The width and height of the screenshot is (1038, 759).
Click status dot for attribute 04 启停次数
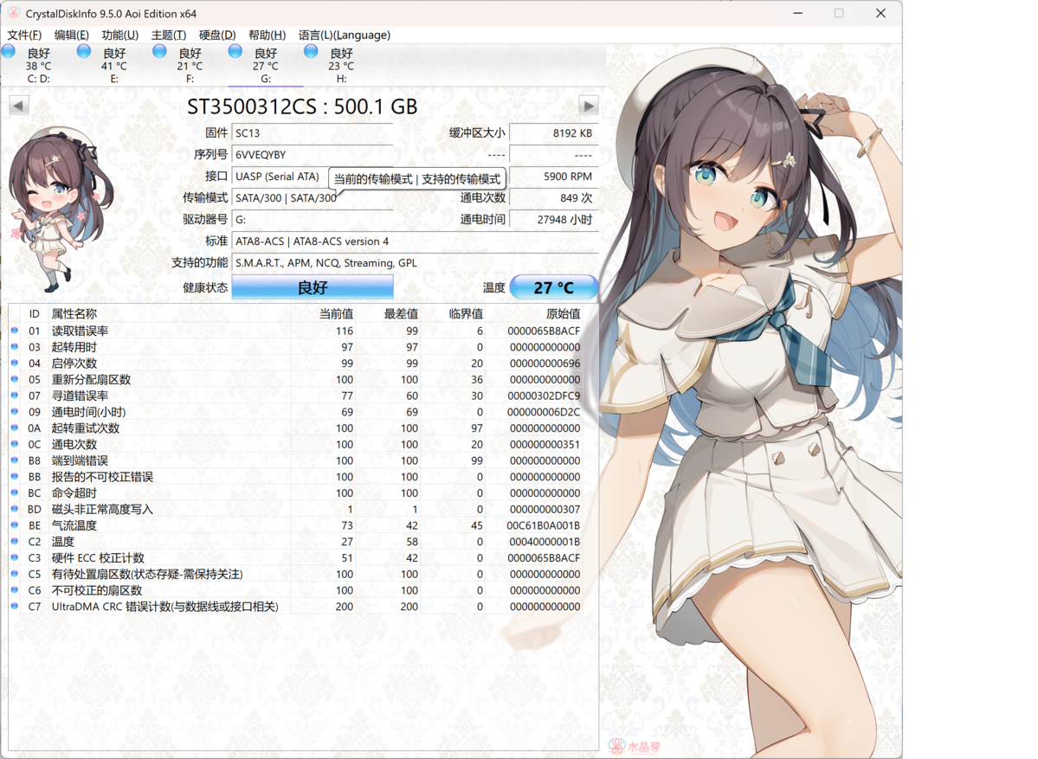15,363
